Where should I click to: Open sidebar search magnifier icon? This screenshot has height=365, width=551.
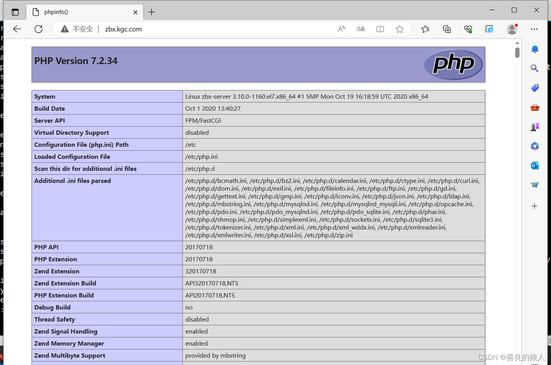[535, 68]
